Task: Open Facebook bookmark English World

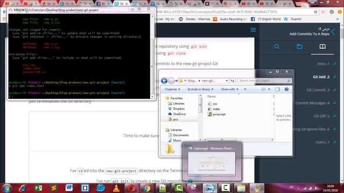Action: pyautogui.click(x=266, y=19)
